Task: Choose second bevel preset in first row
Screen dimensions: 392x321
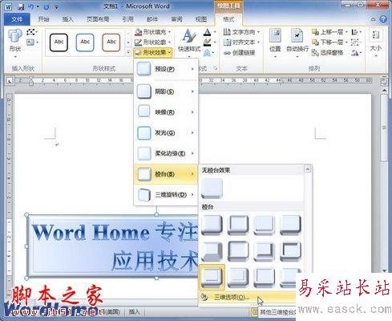Action: 238,225
